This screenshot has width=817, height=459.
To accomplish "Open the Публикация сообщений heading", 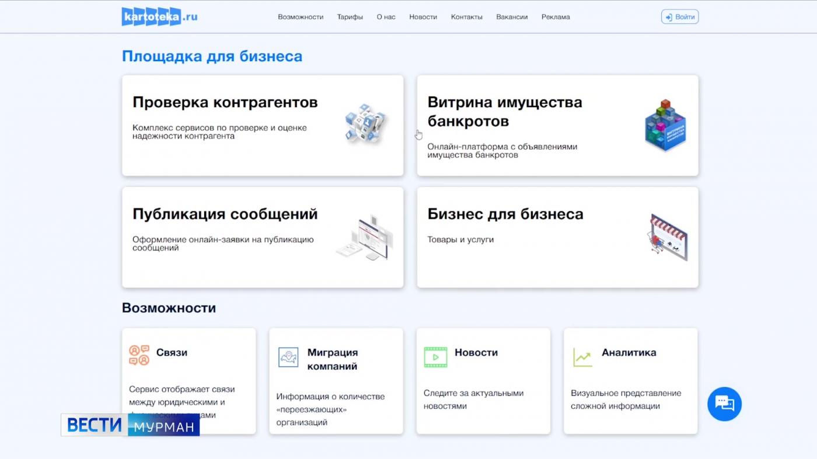I will pyautogui.click(x=225, y=214).
